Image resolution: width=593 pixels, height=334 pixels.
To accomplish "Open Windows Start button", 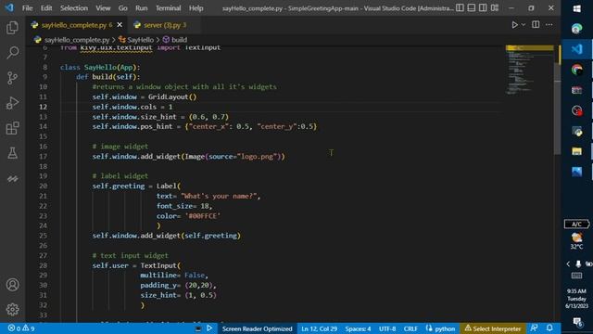I will [576, 8].
